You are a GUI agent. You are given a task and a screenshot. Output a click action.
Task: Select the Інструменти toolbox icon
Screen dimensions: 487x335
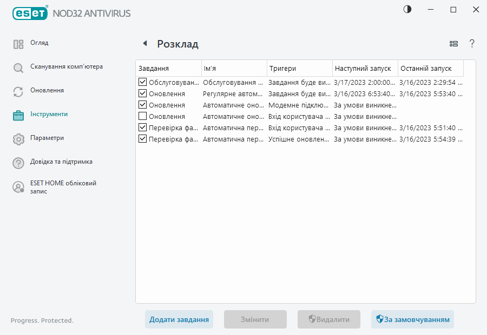(18, 114)
